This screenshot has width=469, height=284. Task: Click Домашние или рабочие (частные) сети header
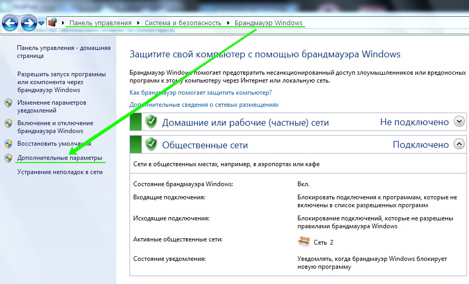pos(245,123)
